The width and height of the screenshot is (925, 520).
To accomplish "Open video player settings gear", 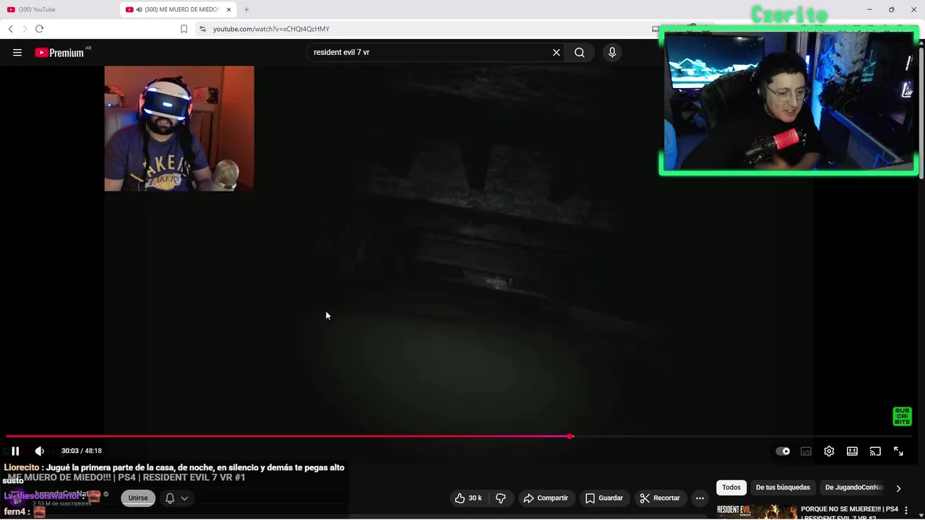I will pos(829,451).
